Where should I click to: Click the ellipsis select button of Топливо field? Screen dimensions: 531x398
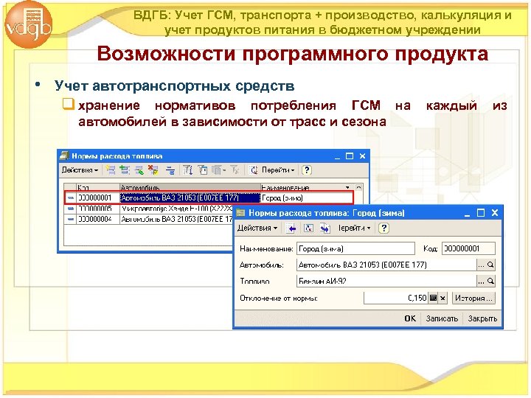tap(481, 282)
